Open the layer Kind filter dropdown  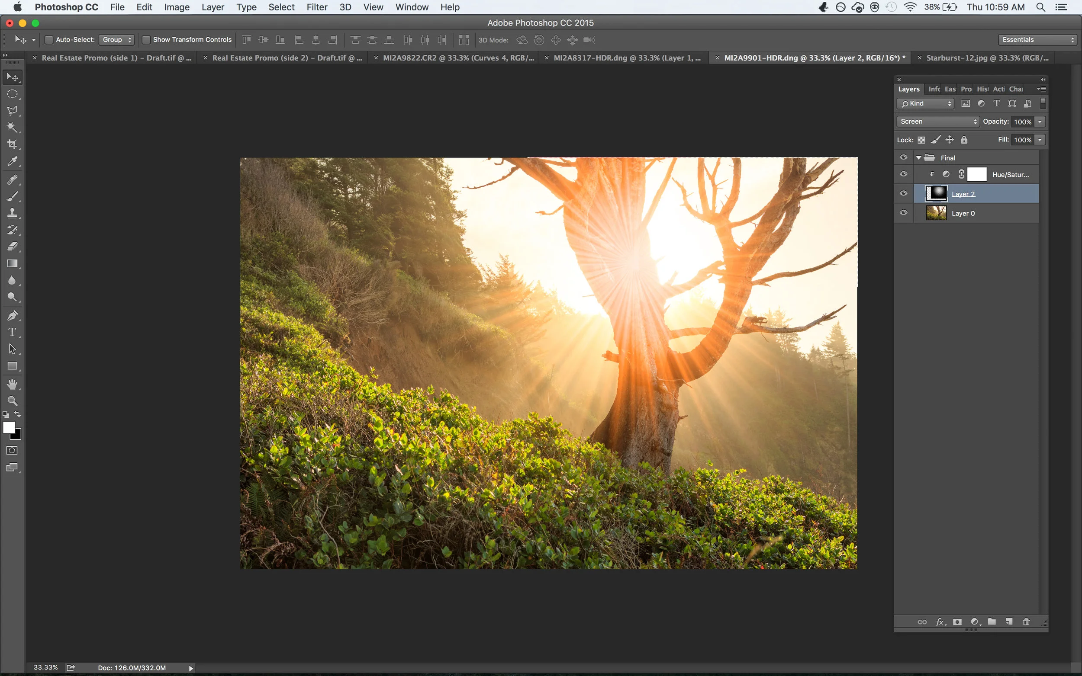925,104
